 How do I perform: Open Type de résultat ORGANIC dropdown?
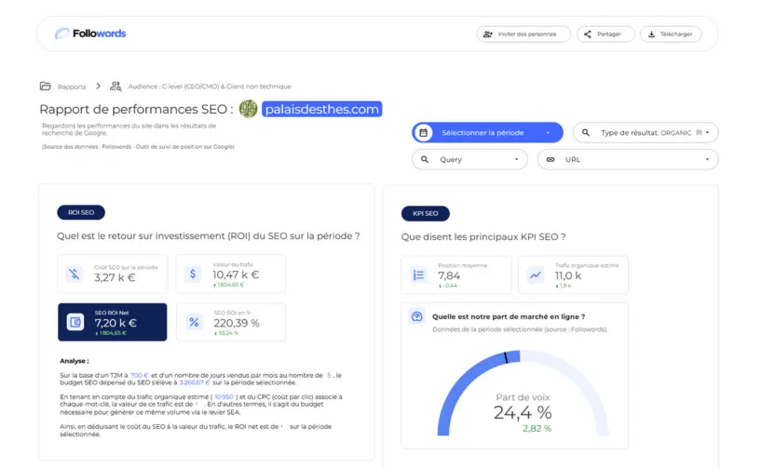pos(646,132)
